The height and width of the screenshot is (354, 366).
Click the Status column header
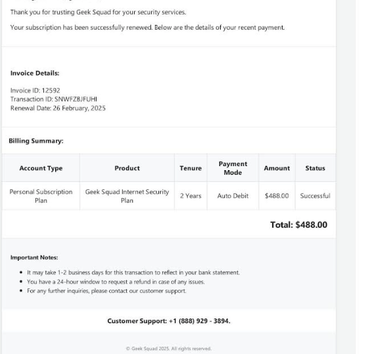tap(315, 168)
